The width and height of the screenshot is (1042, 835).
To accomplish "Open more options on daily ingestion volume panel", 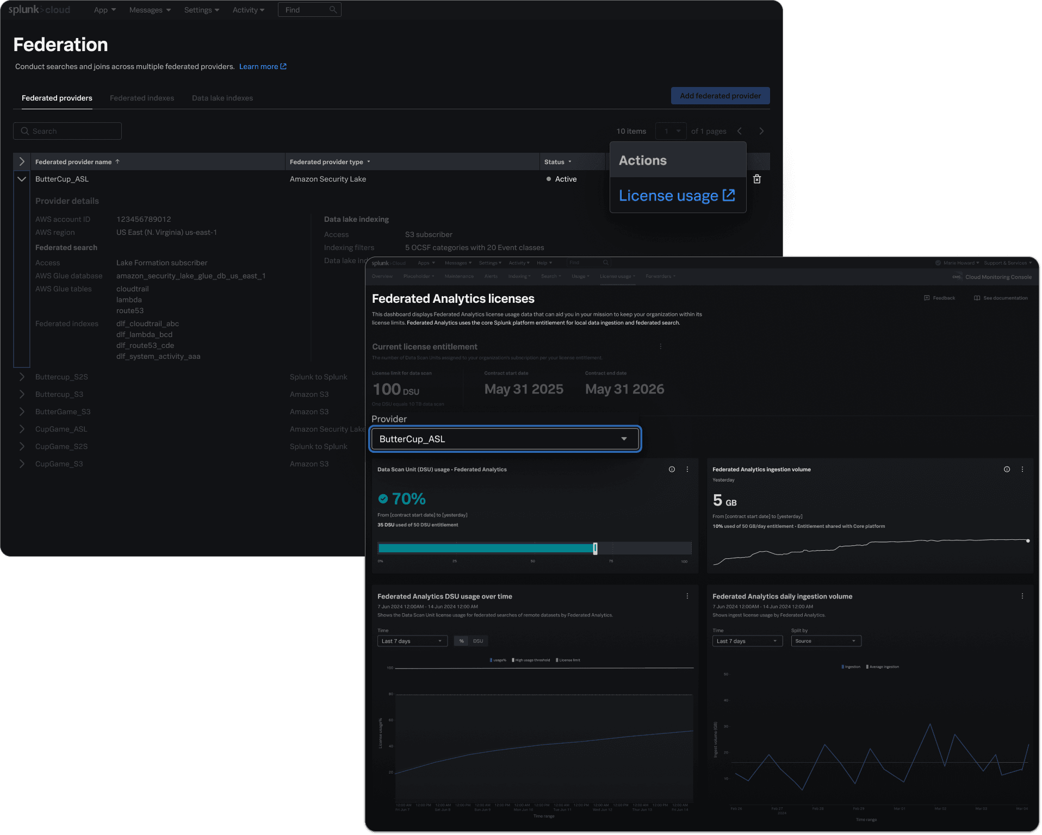I will coord(1022,596).
